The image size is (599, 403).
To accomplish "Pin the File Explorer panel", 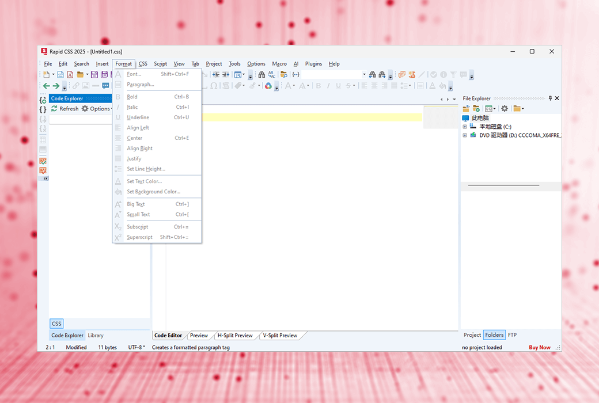I will (x=550, y=98).
